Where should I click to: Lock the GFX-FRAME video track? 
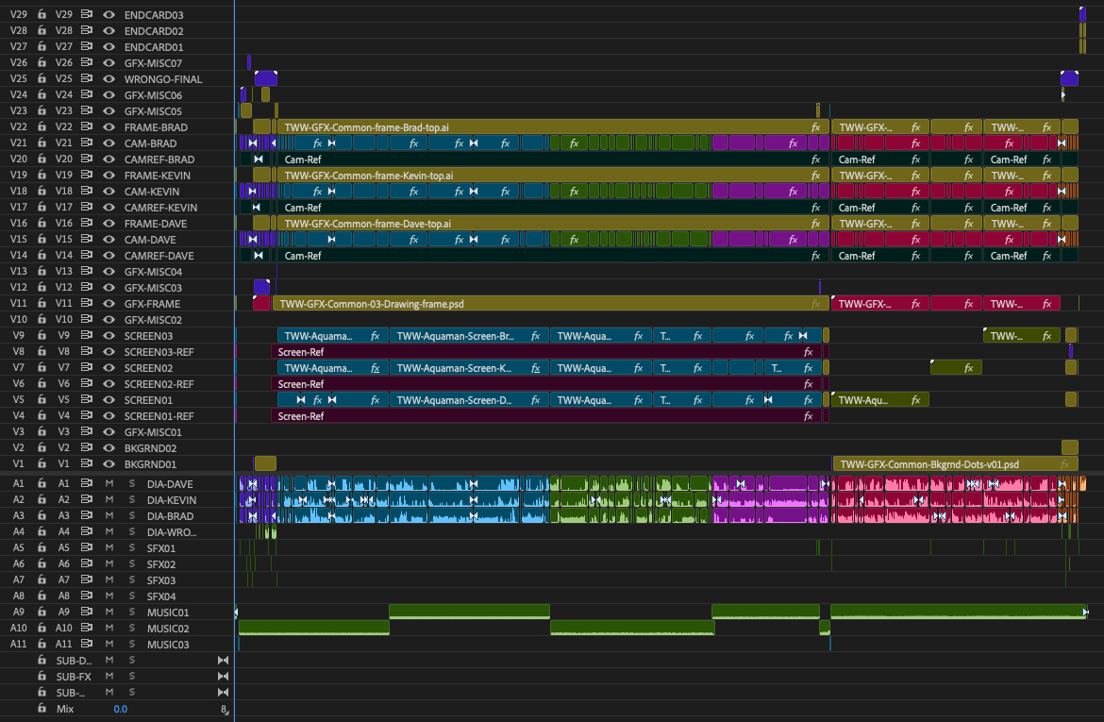coord(42,304)
